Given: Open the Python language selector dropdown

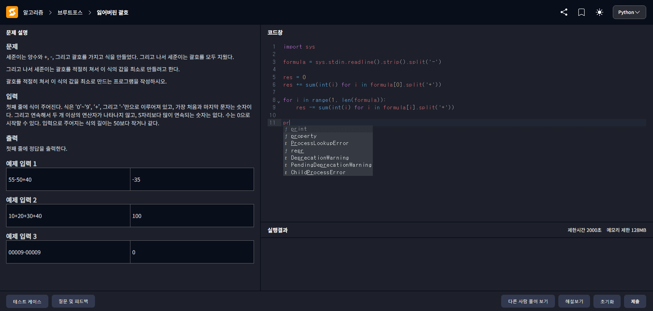Looking at the screenshot, I should pyautogui.click(x=629, y=12).
